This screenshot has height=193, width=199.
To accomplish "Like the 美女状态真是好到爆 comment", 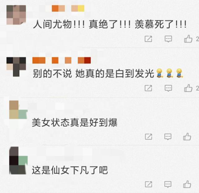I will click(x=187, y=137).
